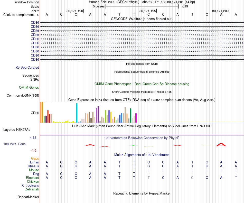Open the "OMIM Gene Phenotypes" green title
This screenshot has width=244, height=203.
tap(142, 84)
